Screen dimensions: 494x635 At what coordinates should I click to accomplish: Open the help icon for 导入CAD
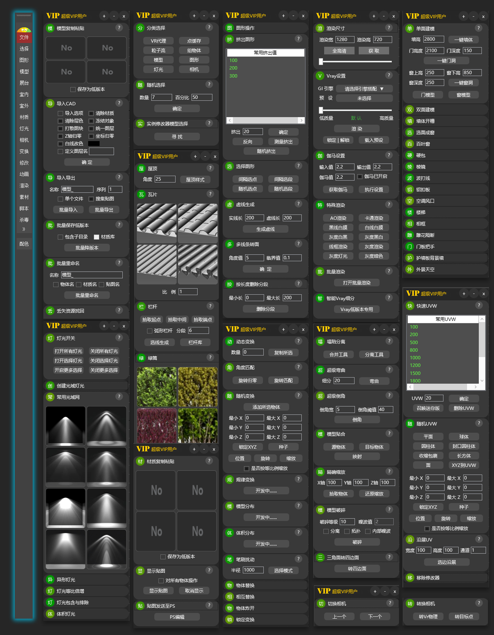[119, 103]
